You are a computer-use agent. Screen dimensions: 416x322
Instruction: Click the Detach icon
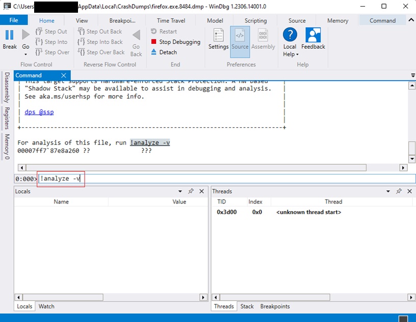click(x=154, y=52)
